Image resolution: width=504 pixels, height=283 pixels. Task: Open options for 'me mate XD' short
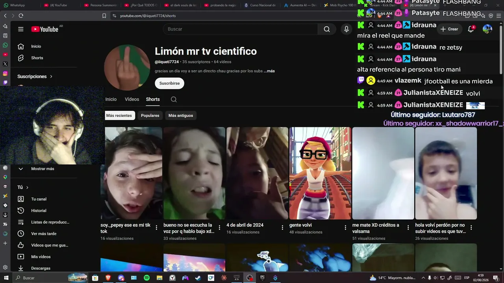click(408, 228)
